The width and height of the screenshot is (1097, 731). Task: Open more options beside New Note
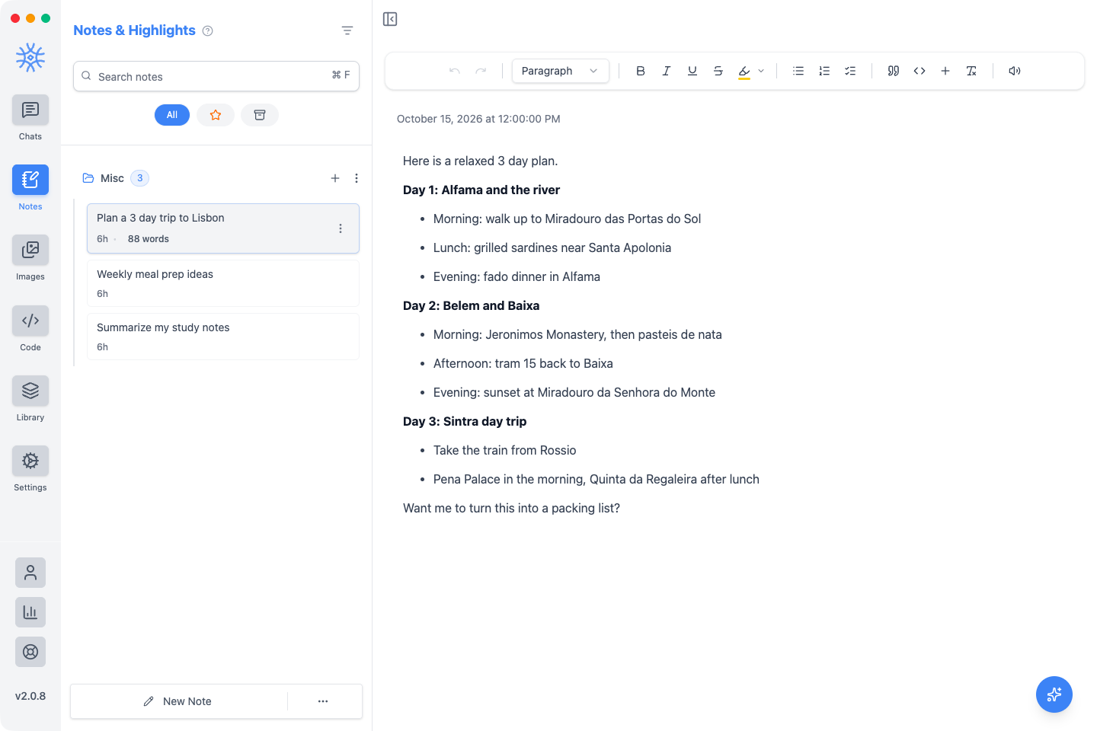pyautogui.click(x=323, y=701)
